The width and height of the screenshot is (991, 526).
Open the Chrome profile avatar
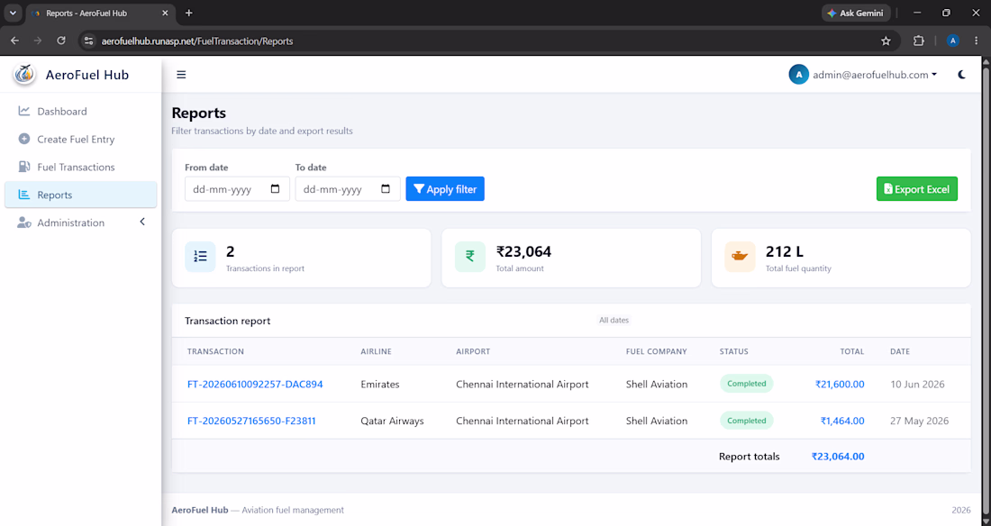coord(953,41)
